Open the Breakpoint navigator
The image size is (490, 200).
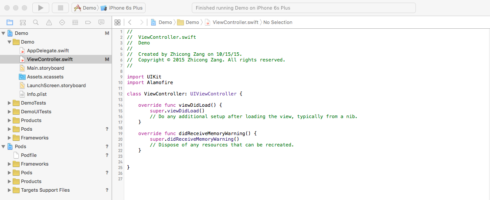coord(88,22)
